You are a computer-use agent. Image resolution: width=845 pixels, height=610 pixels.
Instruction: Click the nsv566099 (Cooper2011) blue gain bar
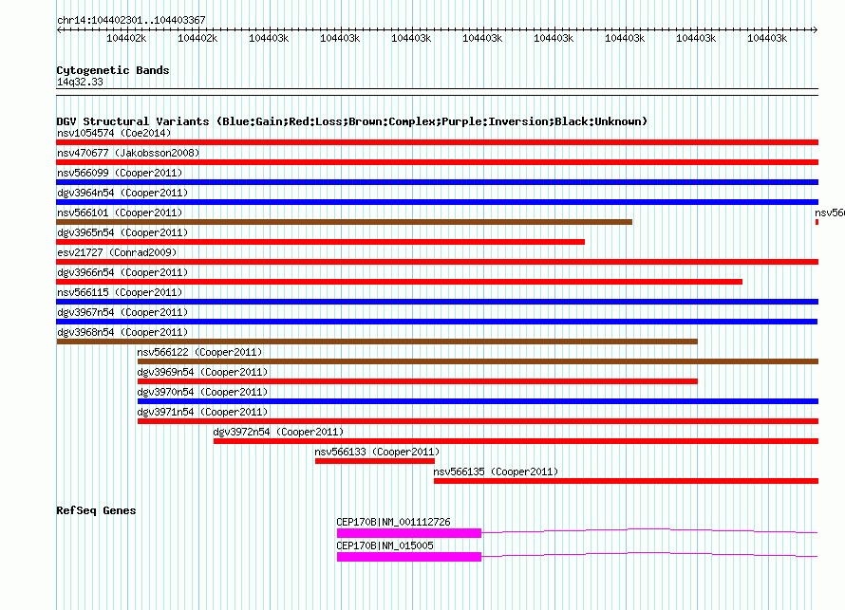(437, 182)
